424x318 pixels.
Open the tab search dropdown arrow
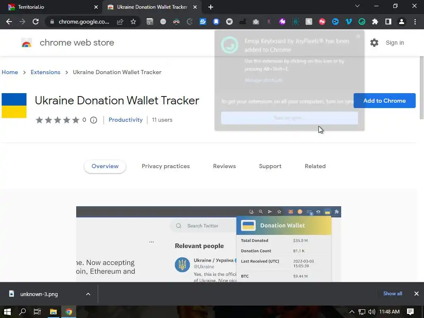357,6
